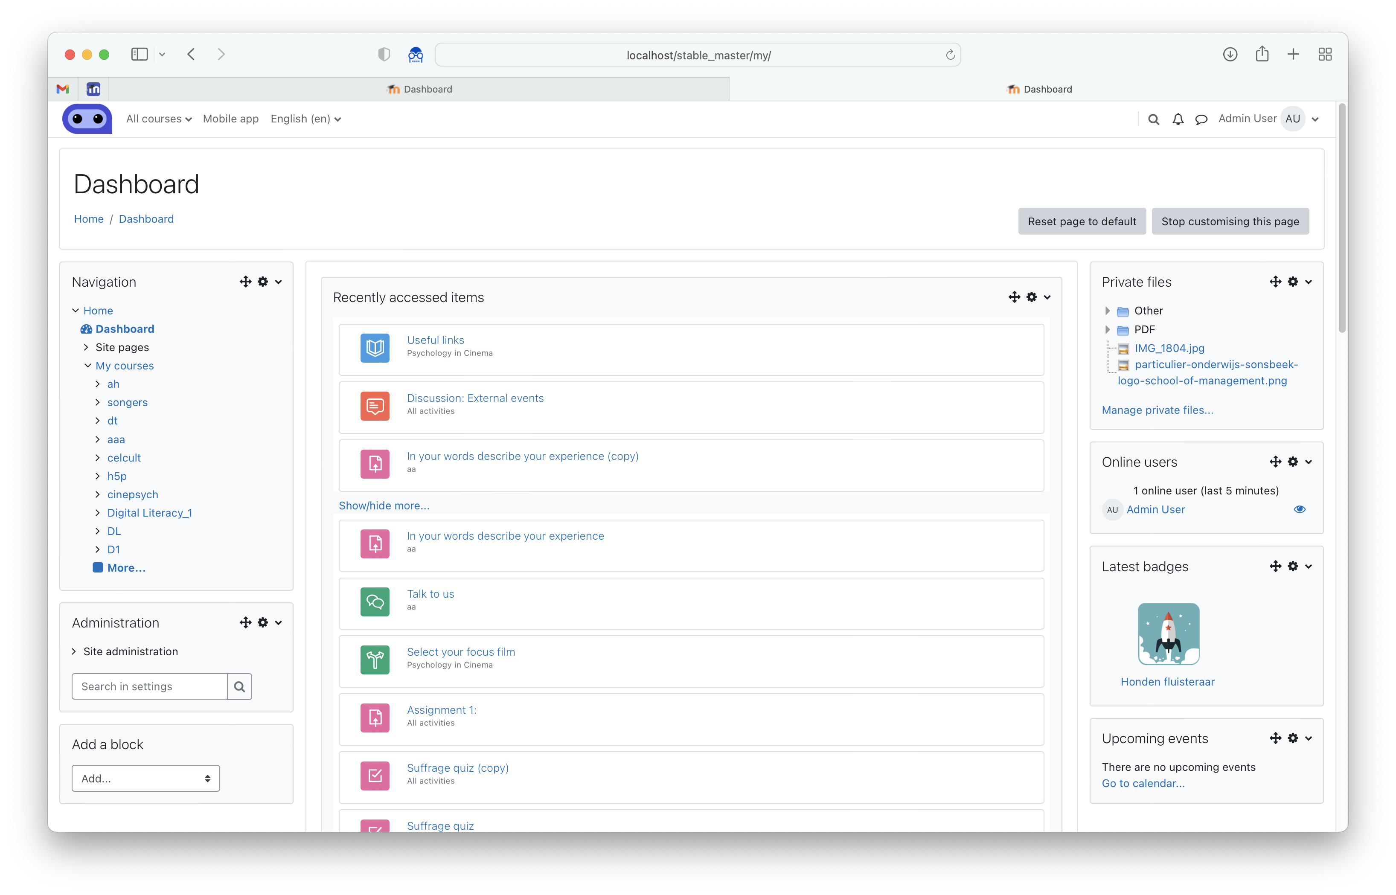Focus the Search in settings field

coord(149,686)
